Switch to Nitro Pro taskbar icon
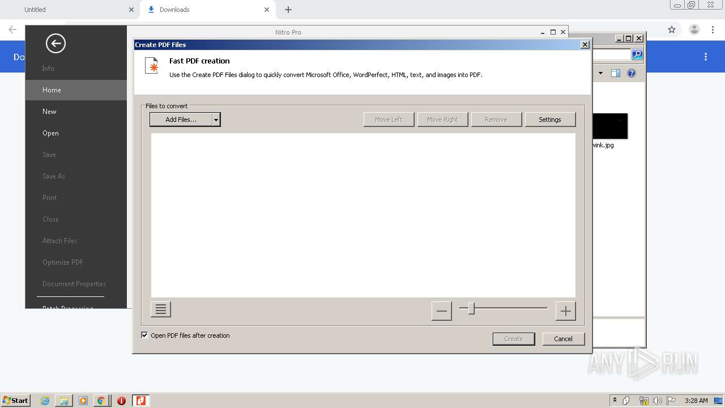This screenshot has width=725, height=408. pos(140,401)
